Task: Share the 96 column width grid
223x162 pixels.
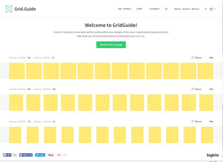Action: (198, 58)
